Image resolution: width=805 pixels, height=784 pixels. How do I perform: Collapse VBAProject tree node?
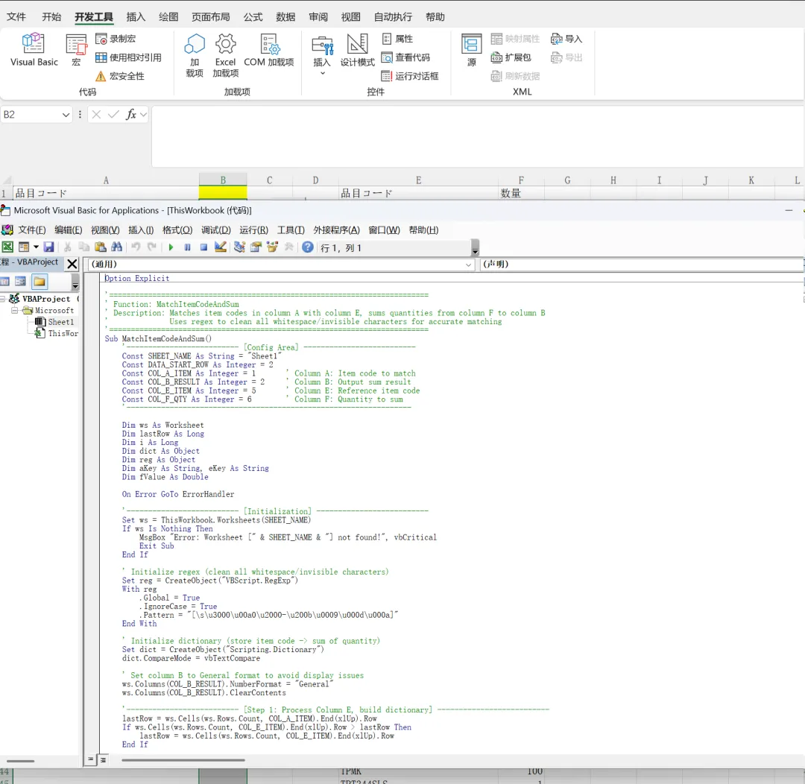[x=2, y=298]
